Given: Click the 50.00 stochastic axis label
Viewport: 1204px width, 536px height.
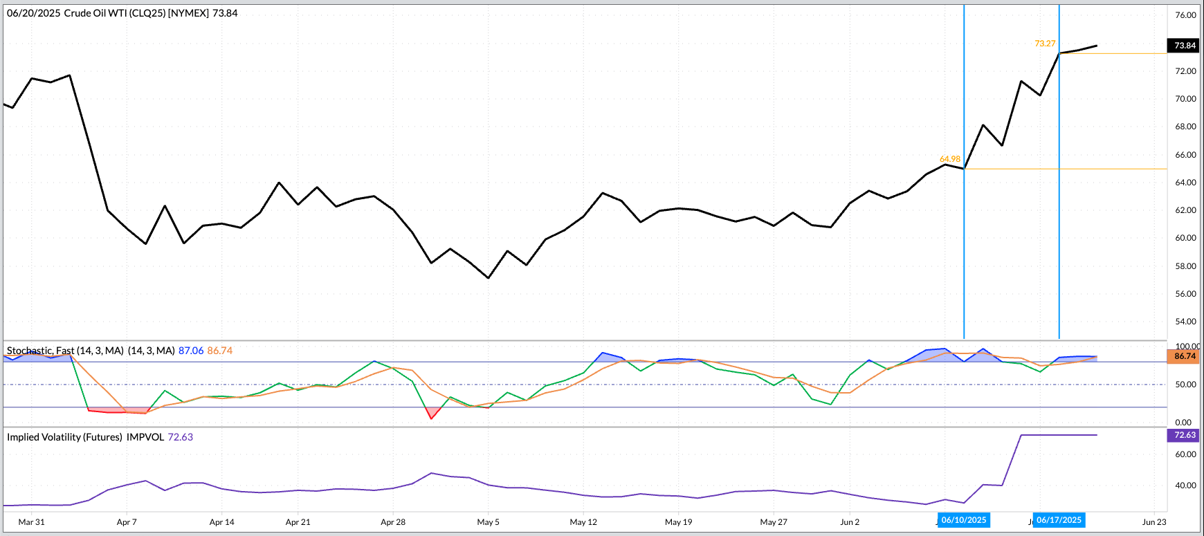Looking at the screenshot, I should (1185, 385).
